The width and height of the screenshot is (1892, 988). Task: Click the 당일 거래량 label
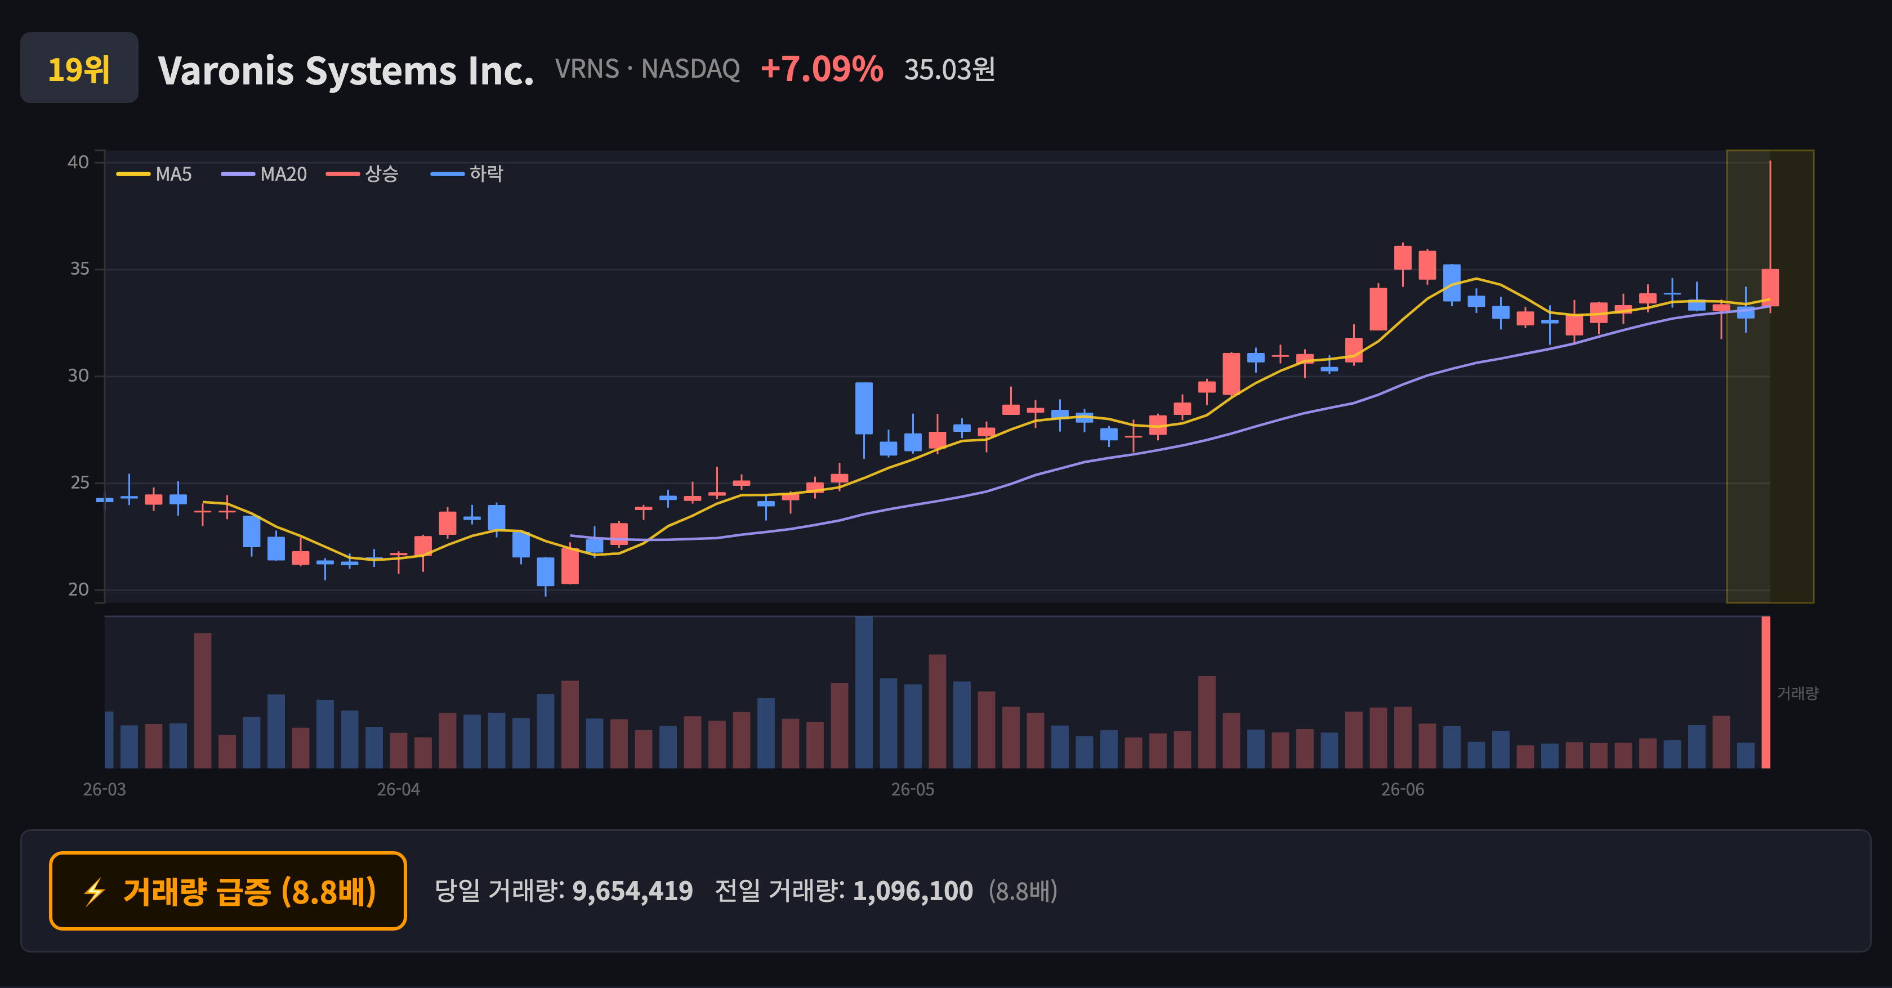coord(499,891)
